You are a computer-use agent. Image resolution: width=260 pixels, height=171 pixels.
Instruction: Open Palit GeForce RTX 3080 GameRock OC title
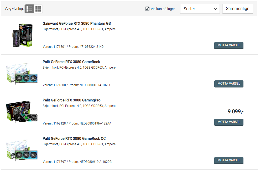tap(74, 138)
